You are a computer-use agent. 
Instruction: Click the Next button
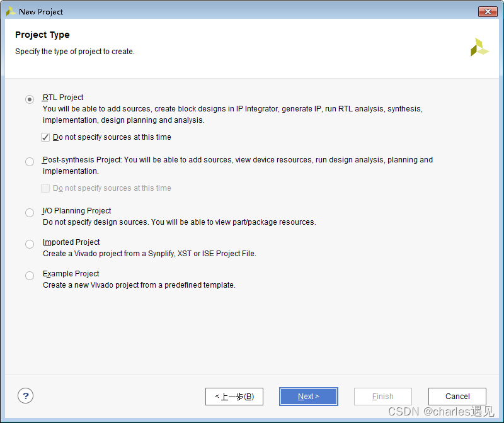(309, 397)
